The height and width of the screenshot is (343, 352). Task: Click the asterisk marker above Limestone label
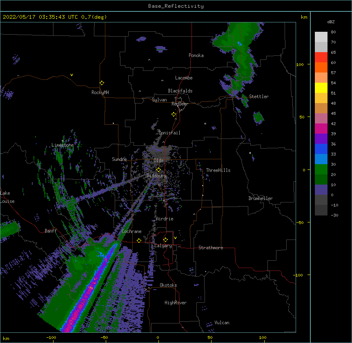pyautogui.click(x=62, y=141)
